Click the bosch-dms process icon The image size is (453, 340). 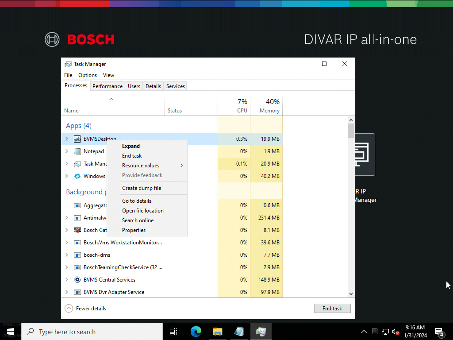point(77,255)
